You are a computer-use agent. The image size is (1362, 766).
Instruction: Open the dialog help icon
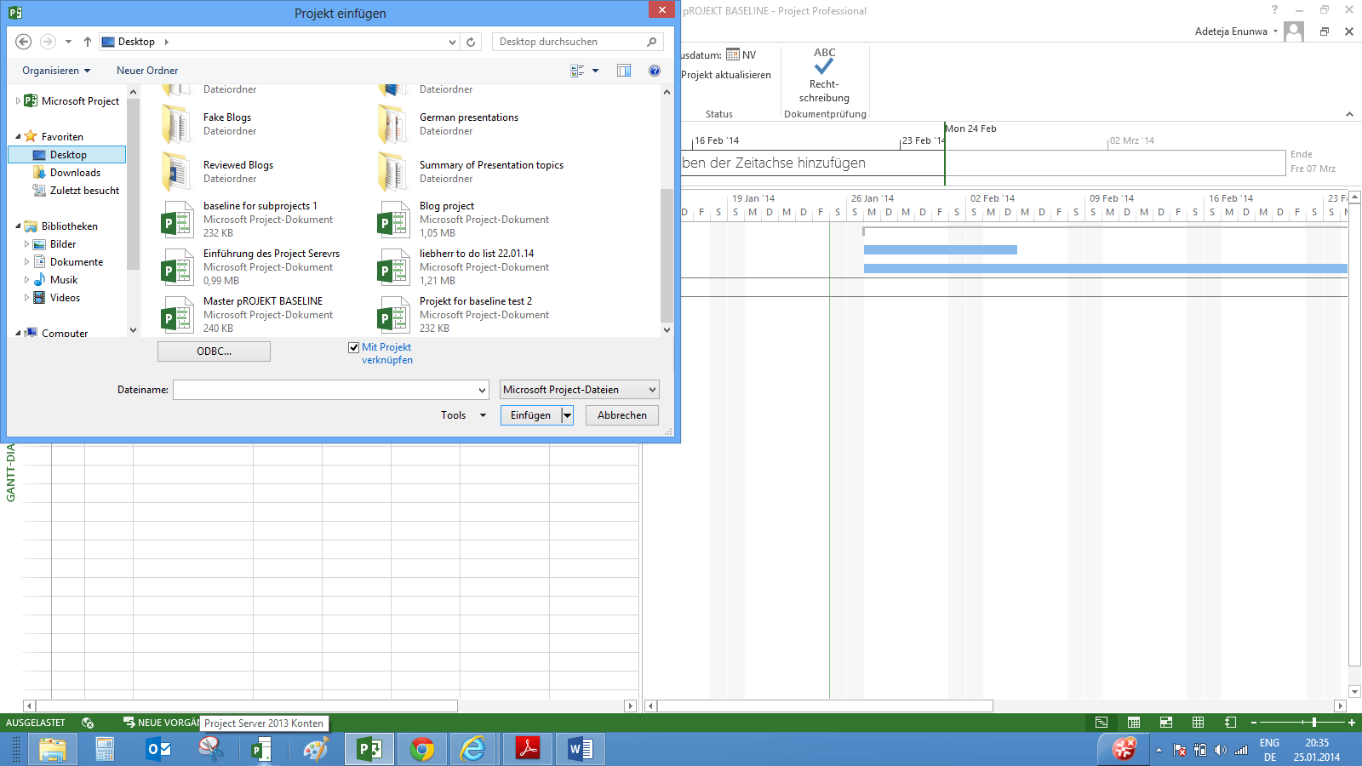(655, 71)
